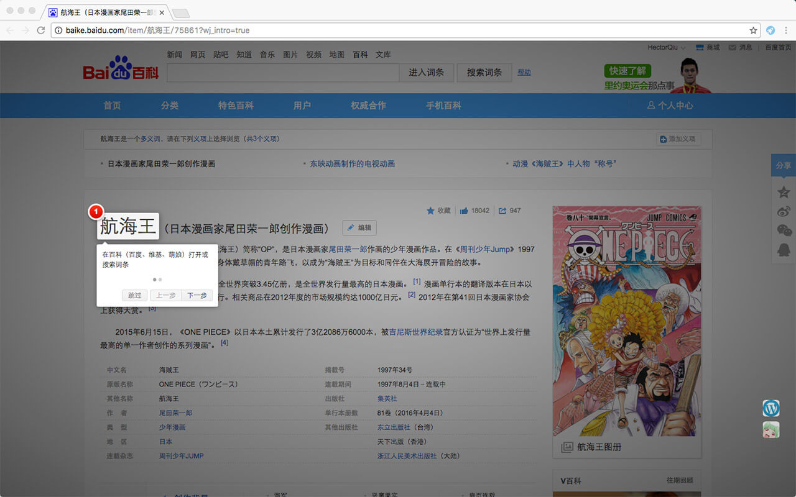The width and height of the screenshot is (796, 497).
Task: Click the 往期回顾 link
Action: tap(680, 481)
